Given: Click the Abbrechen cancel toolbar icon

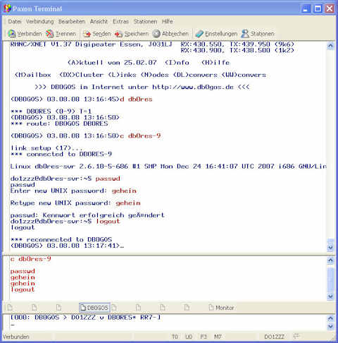Looking at the screenshot, I should coord(156,34).
